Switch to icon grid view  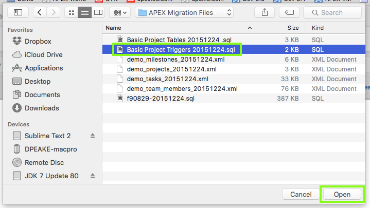(x=71, y=12)
